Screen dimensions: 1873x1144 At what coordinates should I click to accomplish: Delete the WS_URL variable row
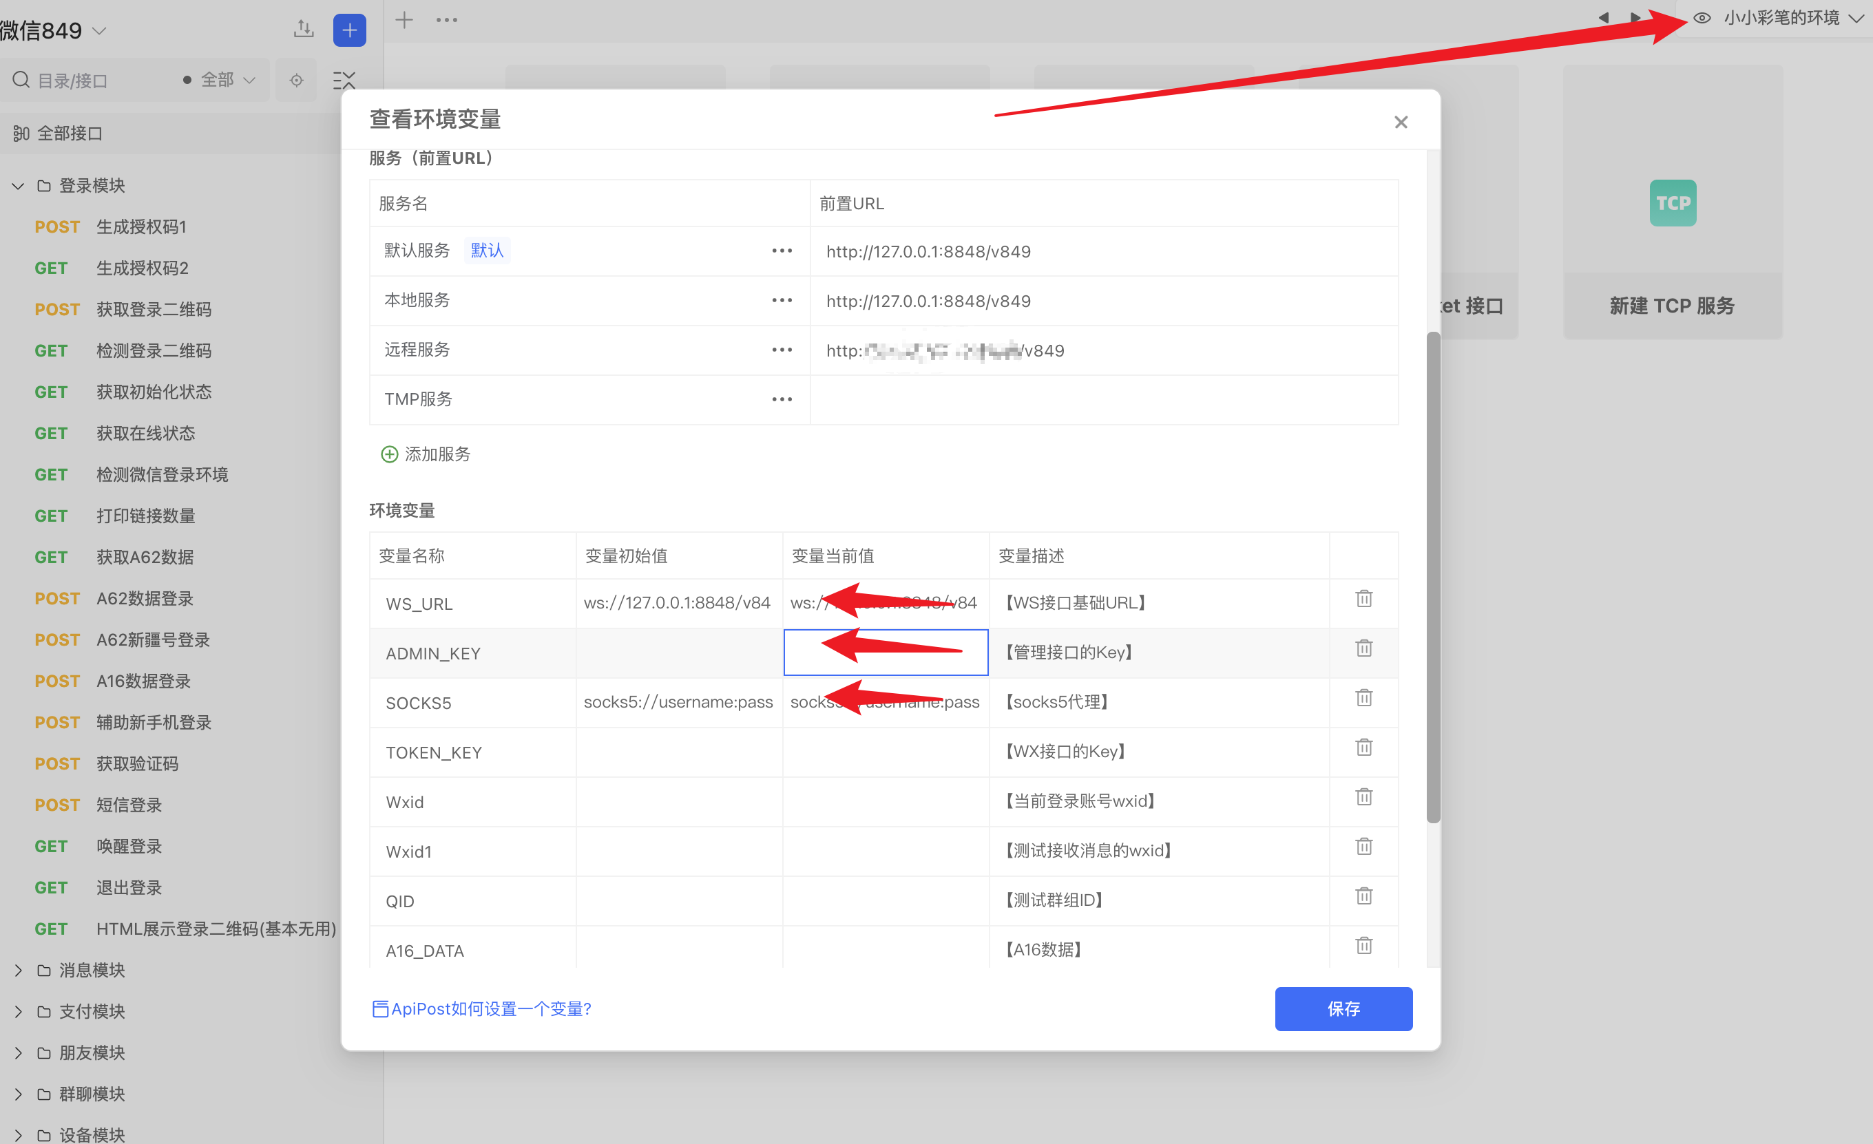coord(1363,599)
